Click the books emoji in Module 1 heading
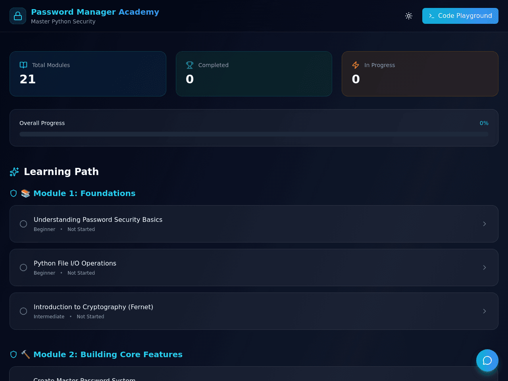 coord(25,193)
